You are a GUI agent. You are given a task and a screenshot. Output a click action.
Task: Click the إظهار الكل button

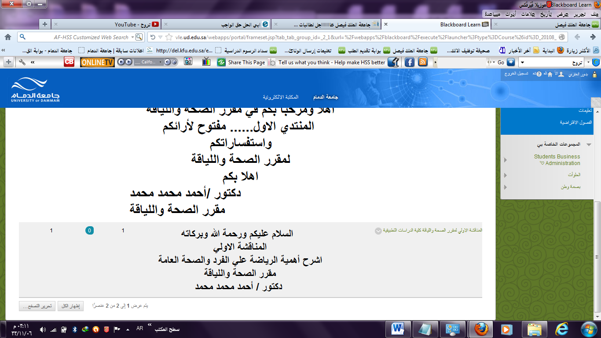pos(71,306)
